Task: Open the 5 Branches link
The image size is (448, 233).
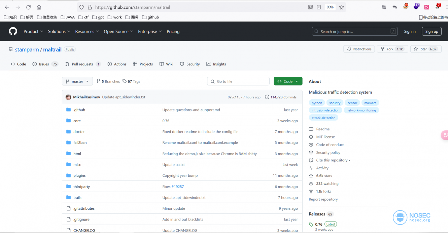Action: click(108, 81)
